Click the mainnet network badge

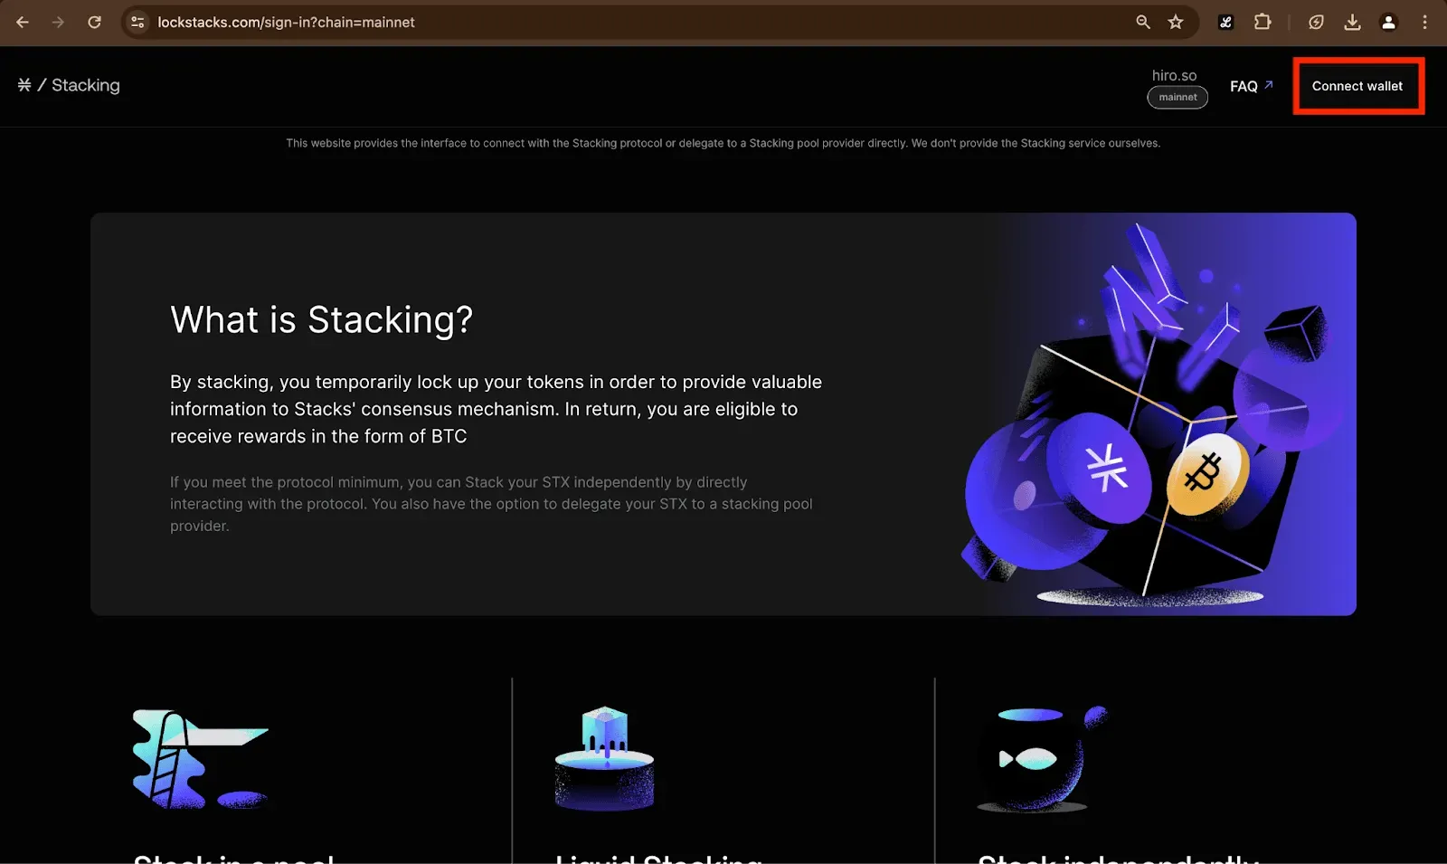pos(1177,97)
